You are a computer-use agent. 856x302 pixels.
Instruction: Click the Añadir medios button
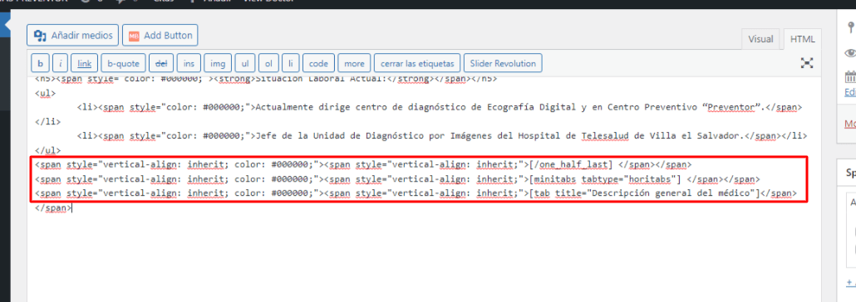72,36
